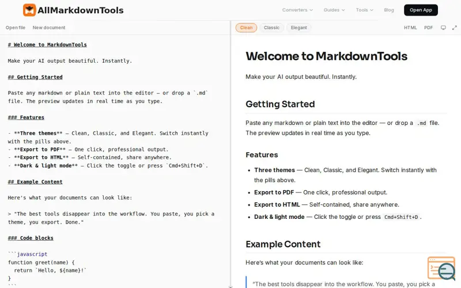This screenshot has height=288, width=461.
Task: Click the '**Export to HTML**' editor line
Action: point(90,157)
